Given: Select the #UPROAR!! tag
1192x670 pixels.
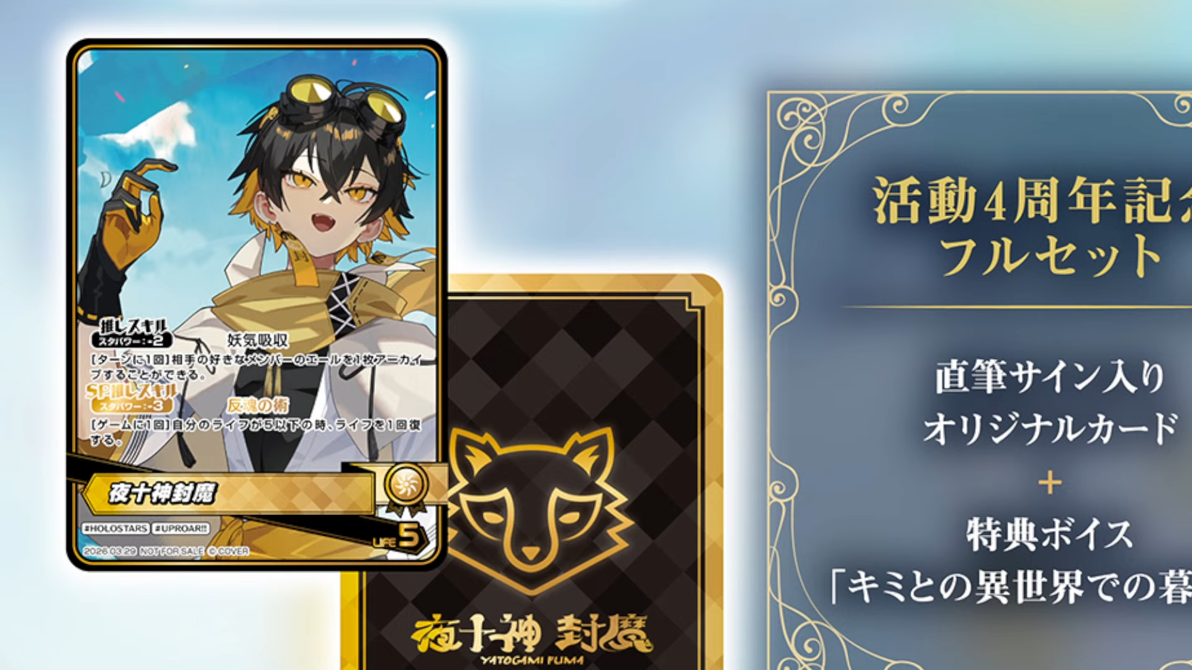Looking at the screenshot, I should coord(181,529).
